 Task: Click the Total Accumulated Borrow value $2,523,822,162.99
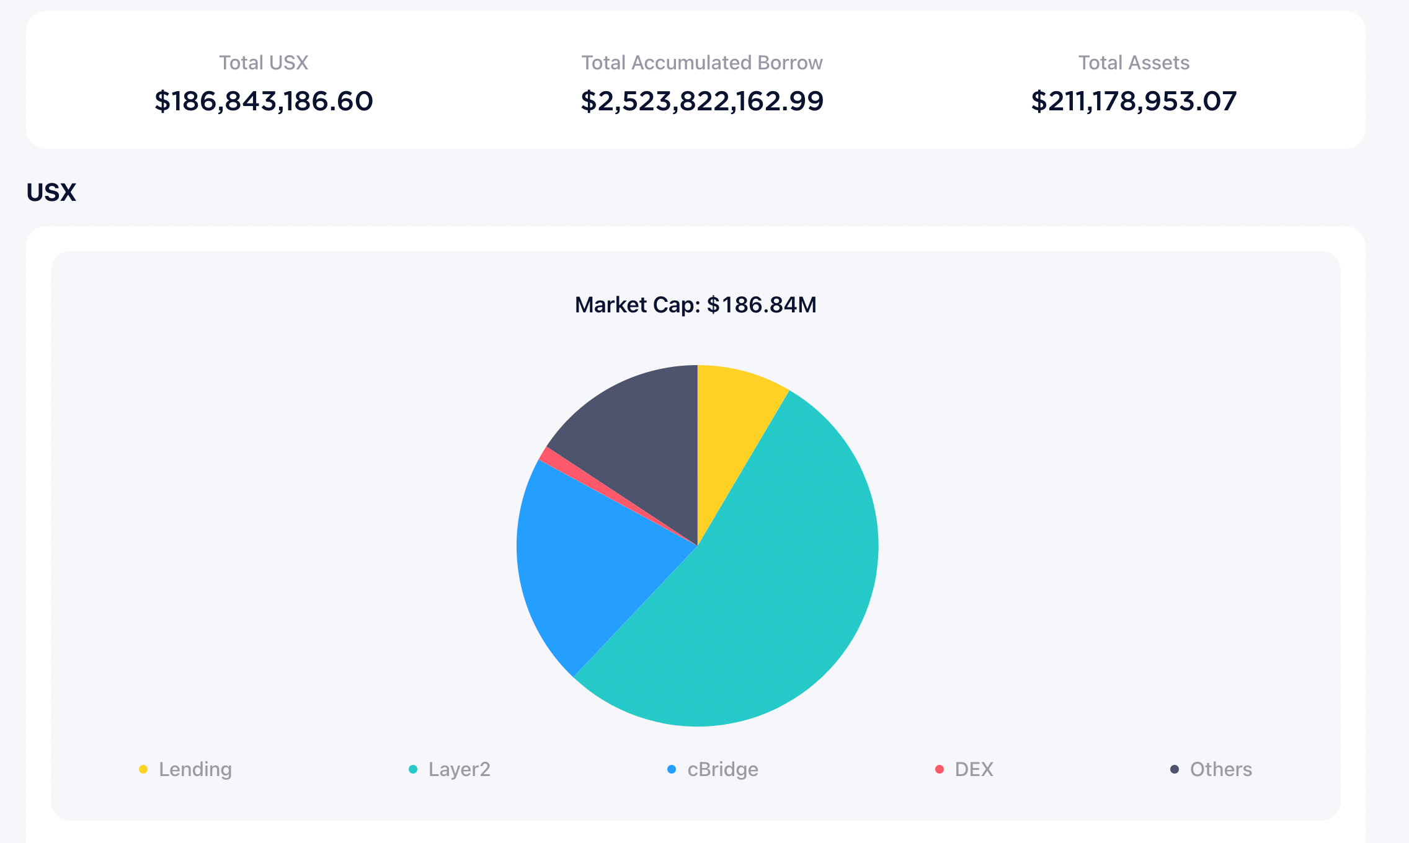(x=702, y=101)
